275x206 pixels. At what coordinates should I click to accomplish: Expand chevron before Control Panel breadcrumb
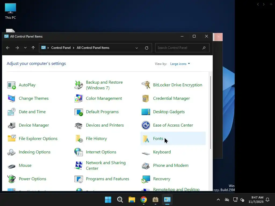[x=48, y=48]
